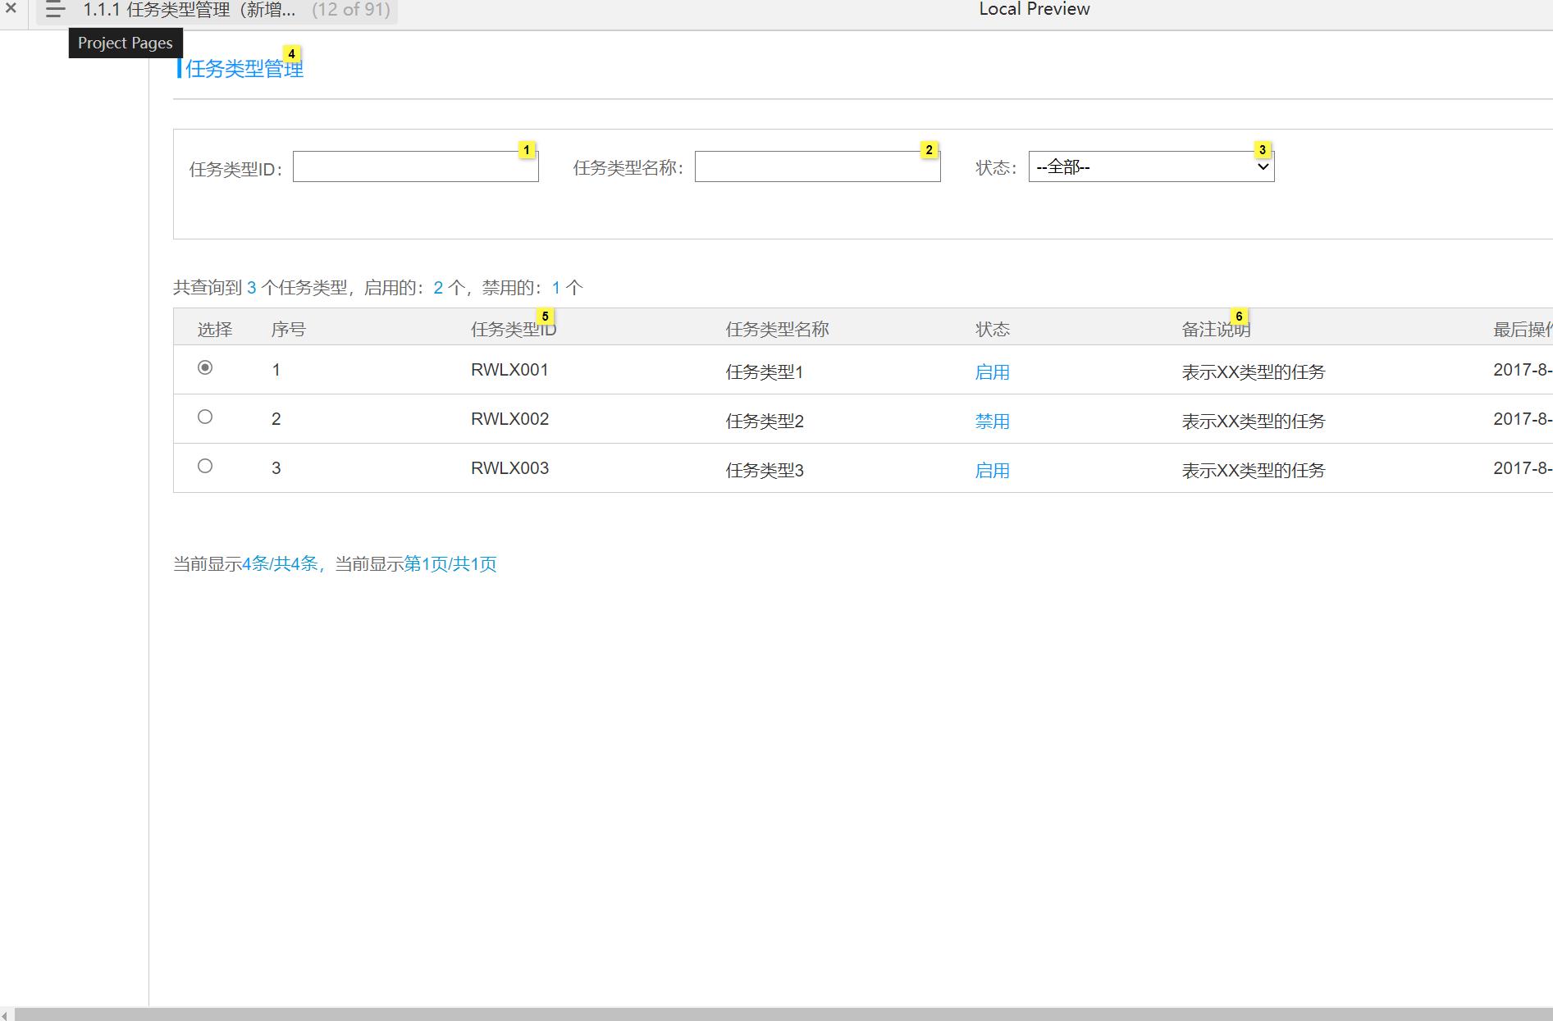
Task: Click pagination text 第1页/共1页
Action: pyautogui.click(x=450, y=564)
